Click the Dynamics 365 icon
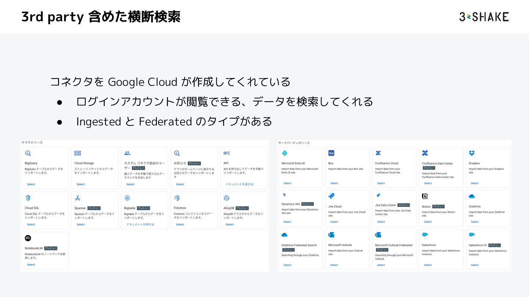This screenshot has width=529, height=297. click(284, 195)
